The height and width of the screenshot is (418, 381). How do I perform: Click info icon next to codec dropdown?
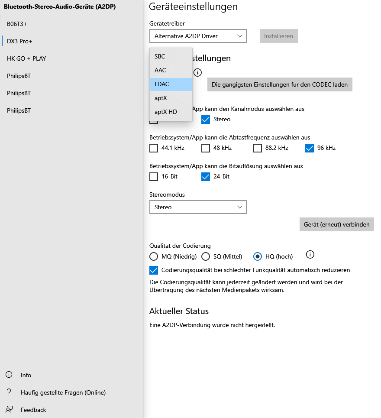[x=197, y=72]
